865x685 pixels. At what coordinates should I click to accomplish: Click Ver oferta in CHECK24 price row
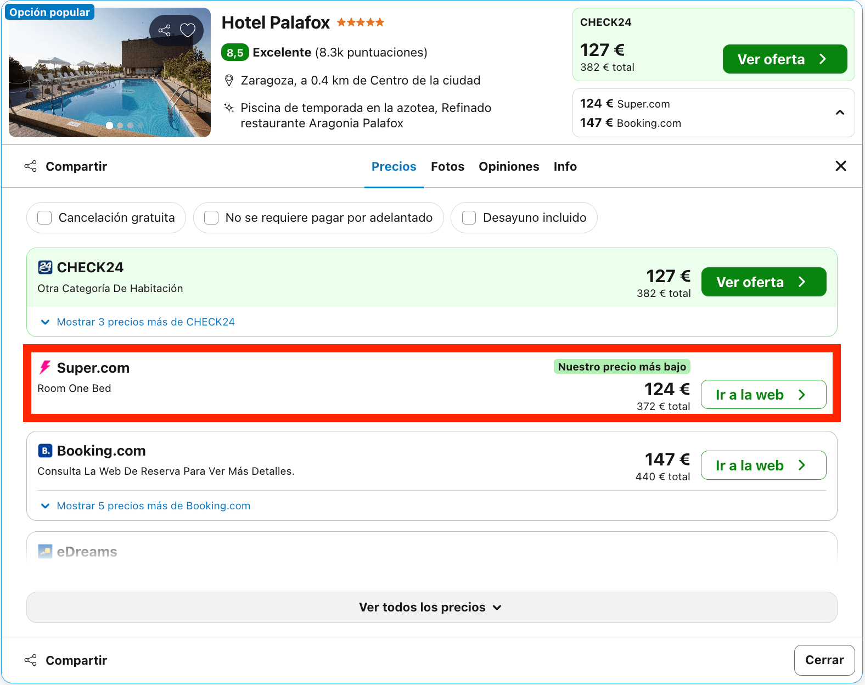click(x=763, y=282)
